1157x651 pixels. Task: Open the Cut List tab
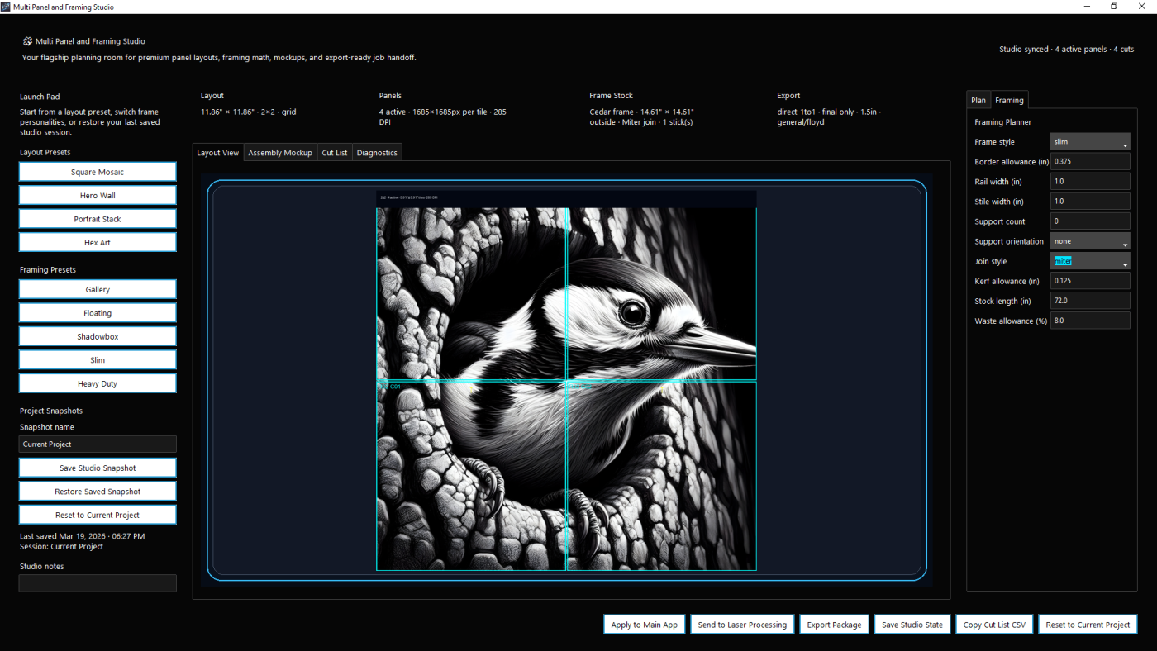(334, 153)
